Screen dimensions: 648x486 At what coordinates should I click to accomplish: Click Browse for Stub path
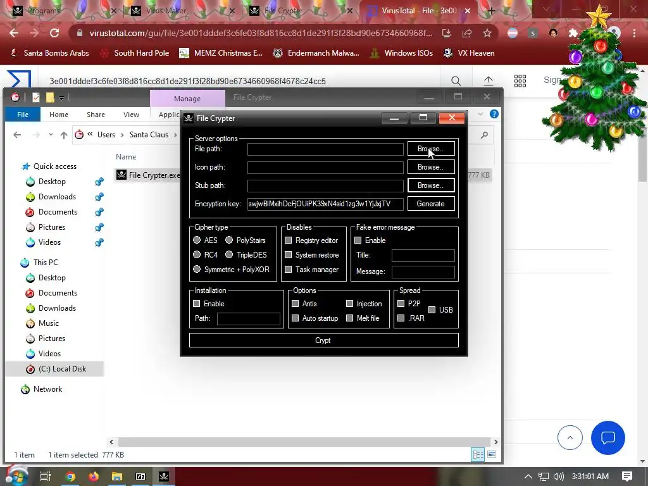coord(430,185)
